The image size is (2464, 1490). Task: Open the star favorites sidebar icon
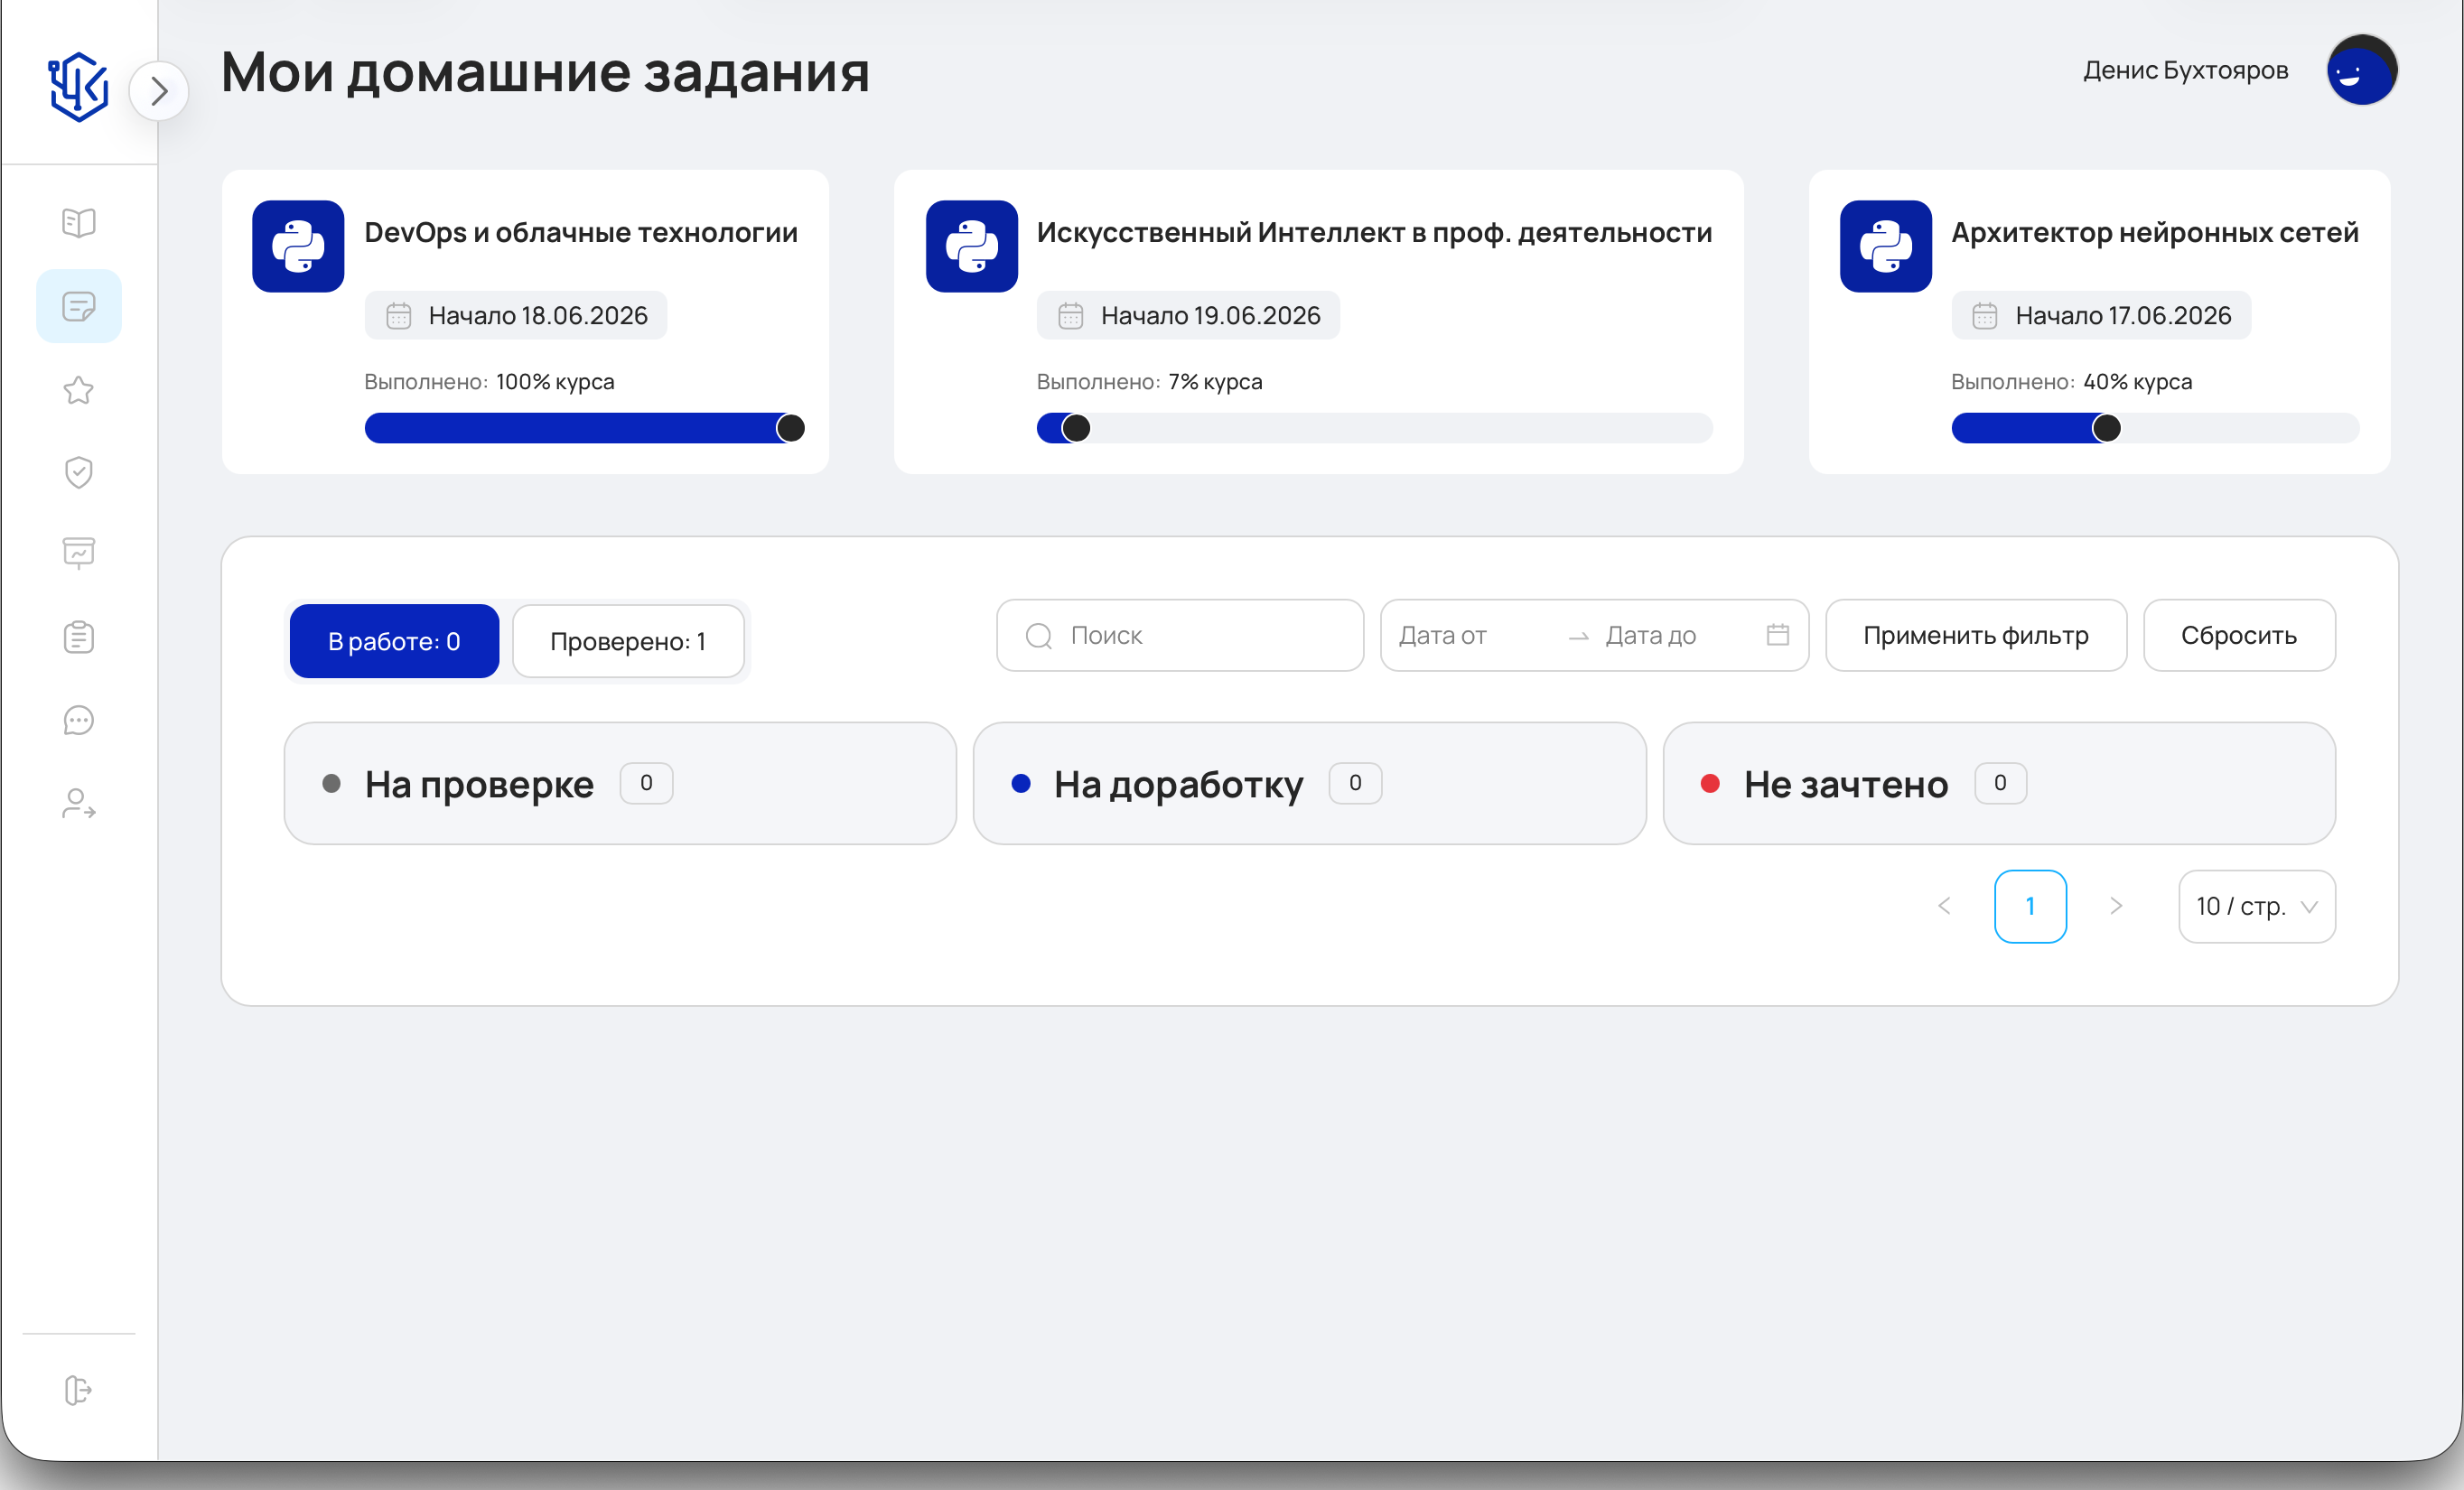[78, 390]
